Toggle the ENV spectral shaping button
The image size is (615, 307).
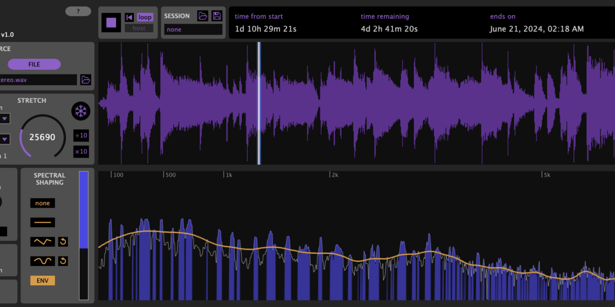[43, 280]
